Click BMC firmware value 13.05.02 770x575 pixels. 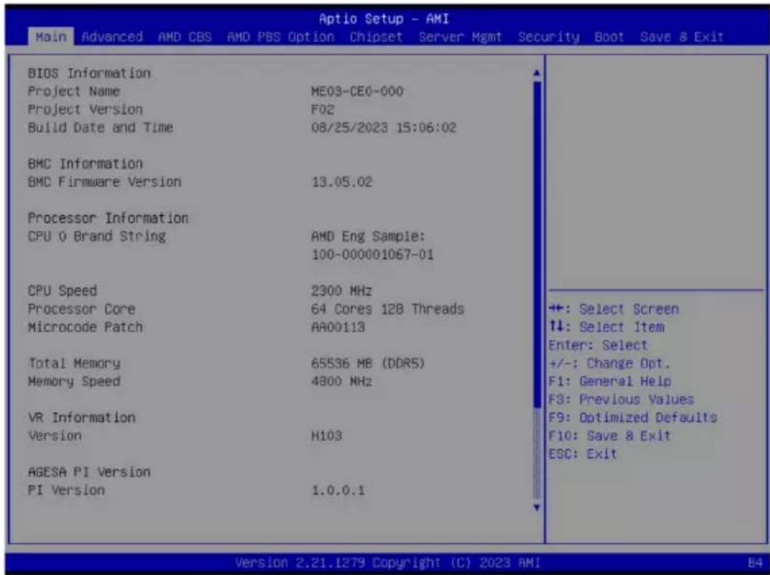click(x=341, y=182)
